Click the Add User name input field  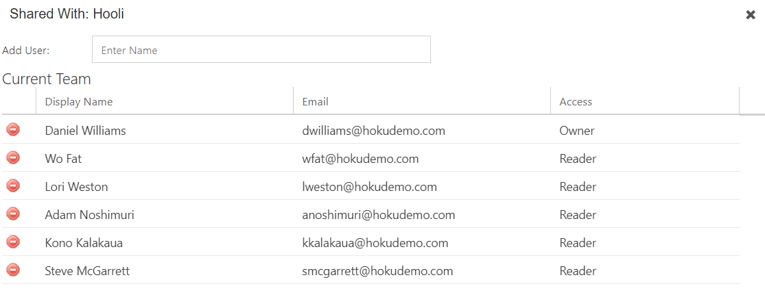[261, 50]
